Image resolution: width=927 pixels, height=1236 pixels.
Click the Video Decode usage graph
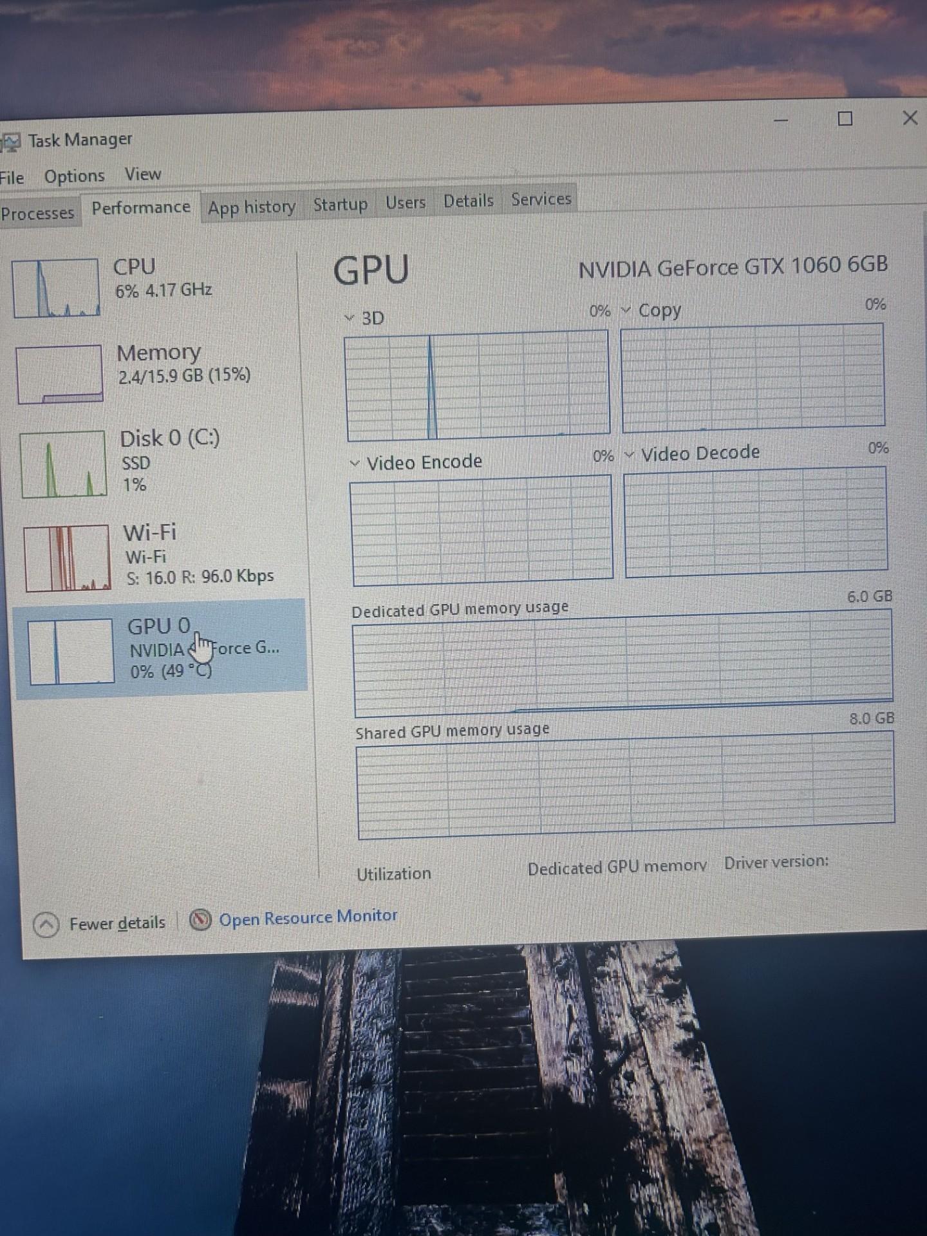click(x=756, y=522)
